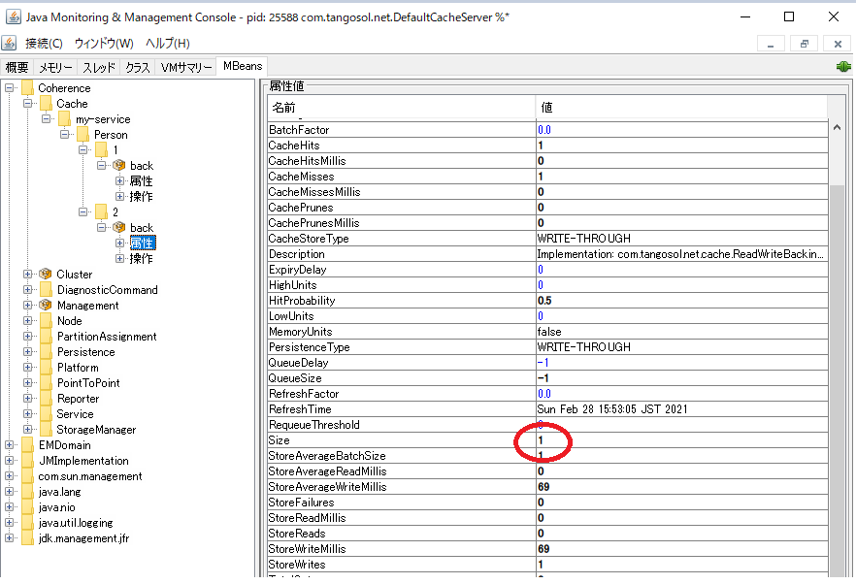Click the attribute table vertical scrollbar thumb
The image size is (856, 584).
837,382
